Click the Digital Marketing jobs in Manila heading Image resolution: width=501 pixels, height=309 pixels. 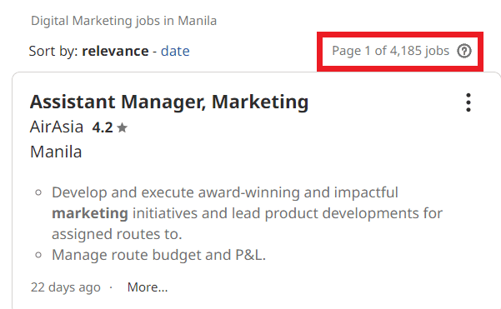point(123,21)
